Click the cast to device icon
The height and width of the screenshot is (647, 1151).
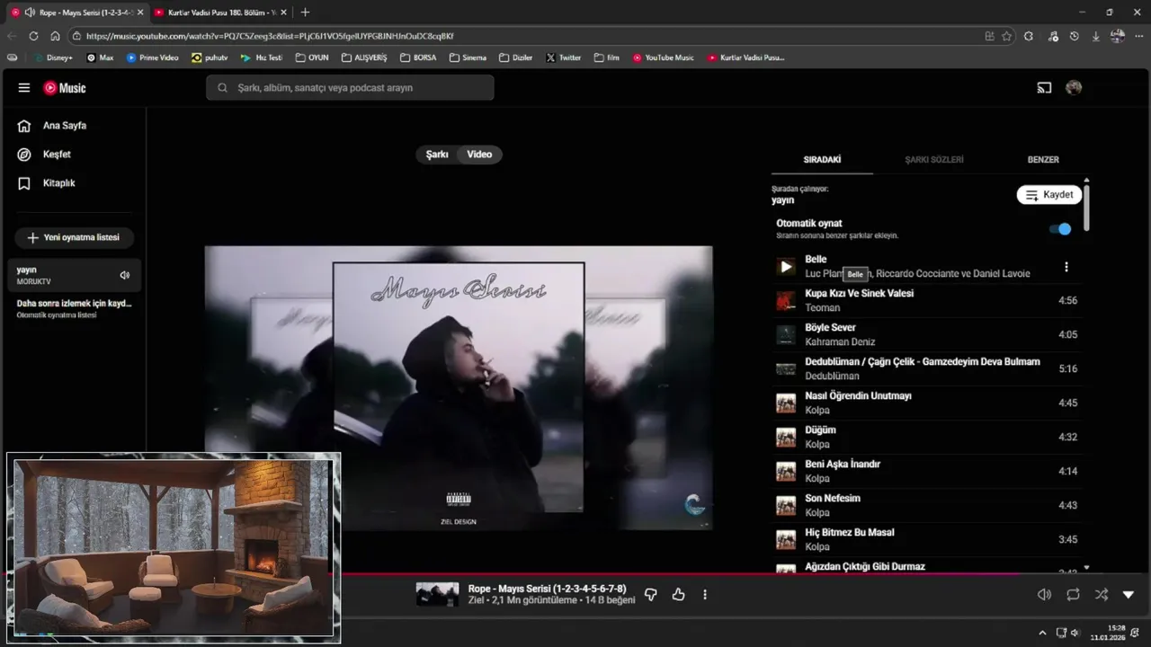(1044, 88)
